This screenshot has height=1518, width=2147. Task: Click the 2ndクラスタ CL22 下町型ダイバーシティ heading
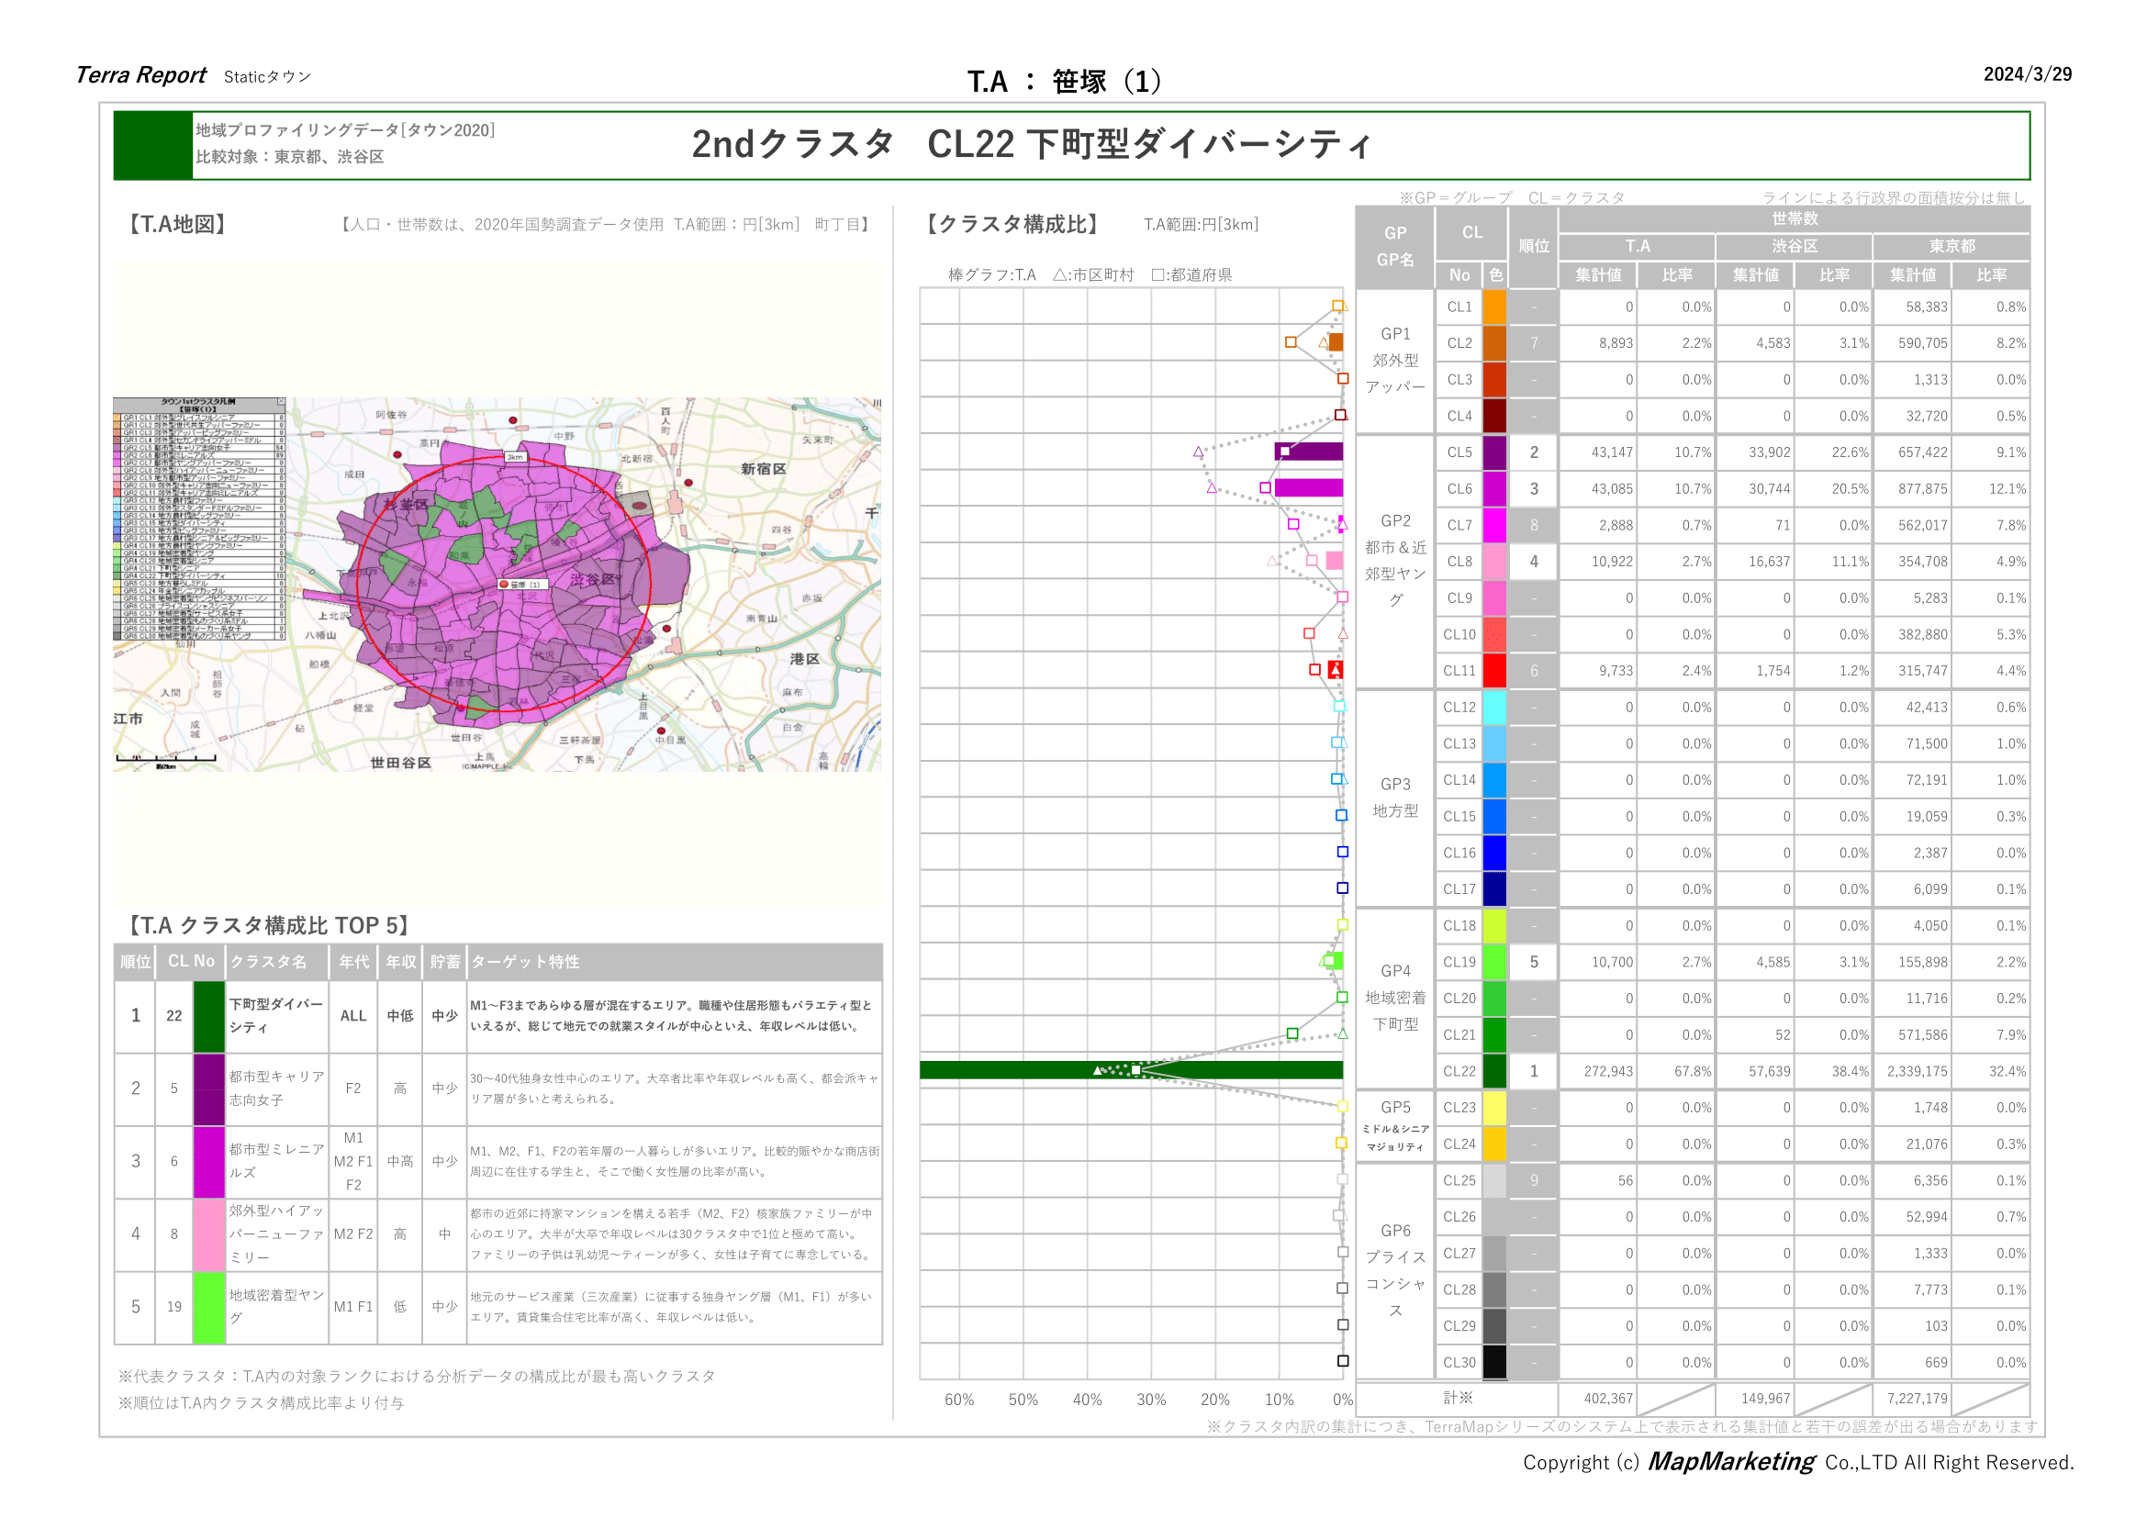pos(1032,144)
